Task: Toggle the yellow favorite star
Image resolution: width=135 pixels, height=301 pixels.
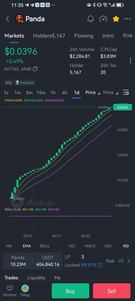Action: pyautogui.click(x=116, y=19)
